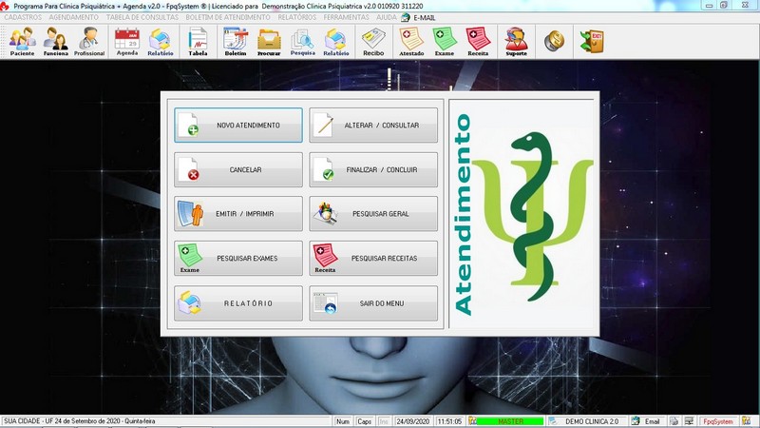The width and height of the screenshot is (760, 428).
Task: Click the gold coin toolbar icon
Action: pos(554,41)
